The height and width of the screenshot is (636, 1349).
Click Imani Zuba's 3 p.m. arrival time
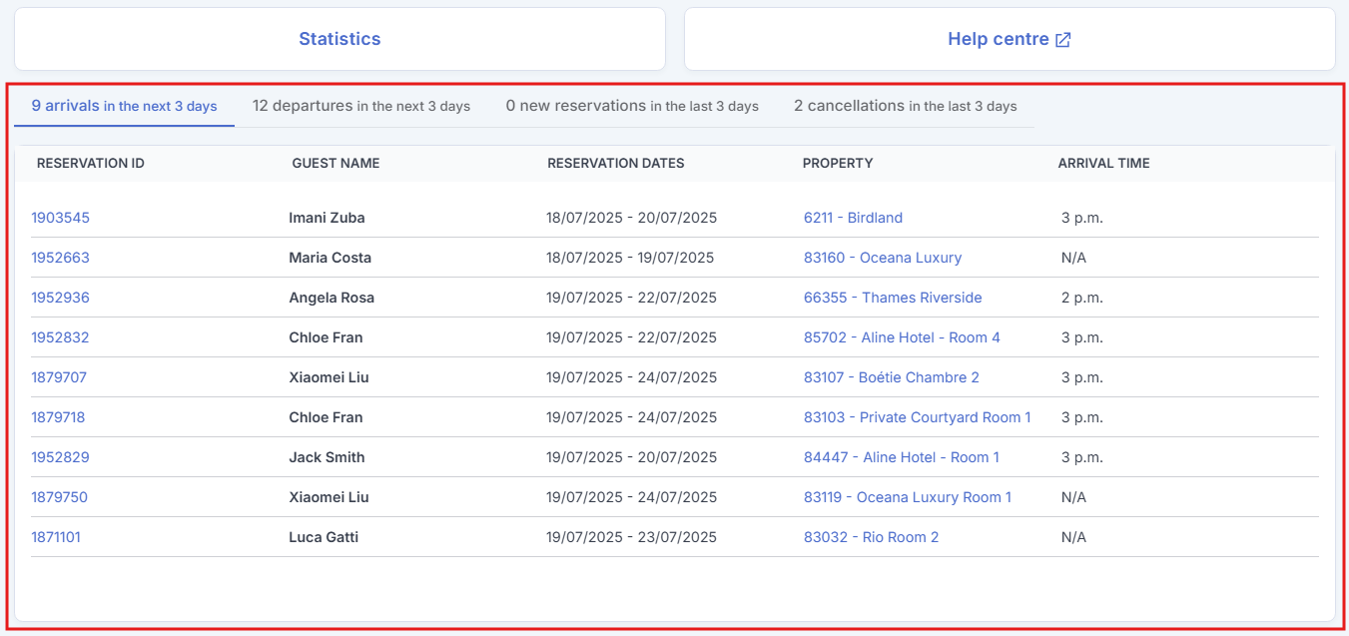tap(1082, 218)
